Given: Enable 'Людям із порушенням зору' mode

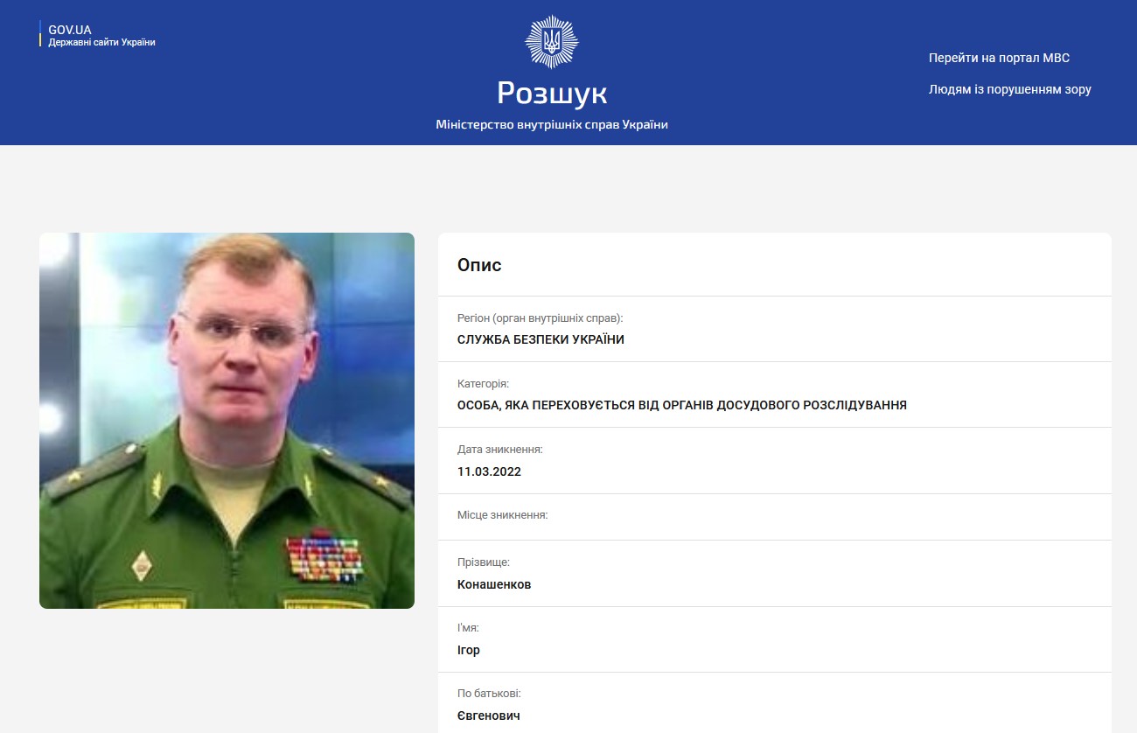Looking at the screenshot, I should click(x=1009, y=89).
